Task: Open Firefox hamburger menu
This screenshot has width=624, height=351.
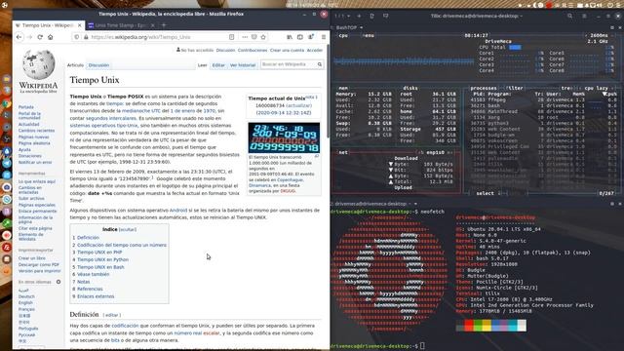Action: tap(324, 37)
